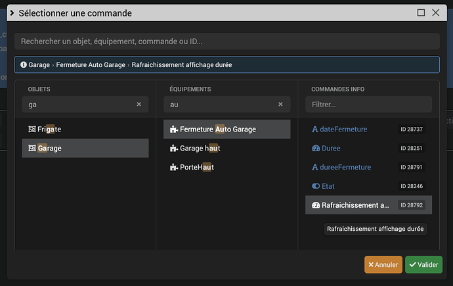
Task: Click Fermeture Auto Garage in the breadcrumb
Action: [91, 65]
